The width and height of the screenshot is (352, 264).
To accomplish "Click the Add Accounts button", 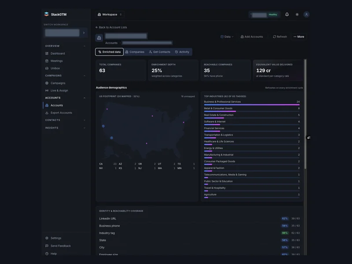I will coord(252,37).
